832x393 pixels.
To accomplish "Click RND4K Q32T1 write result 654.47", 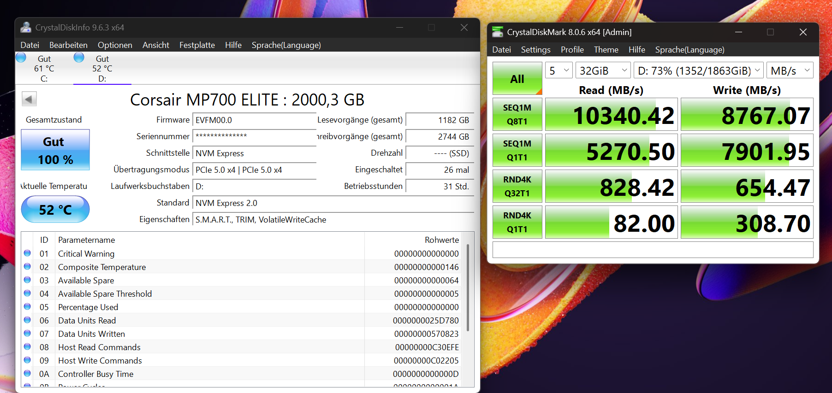I will click(x=747, y=186).
